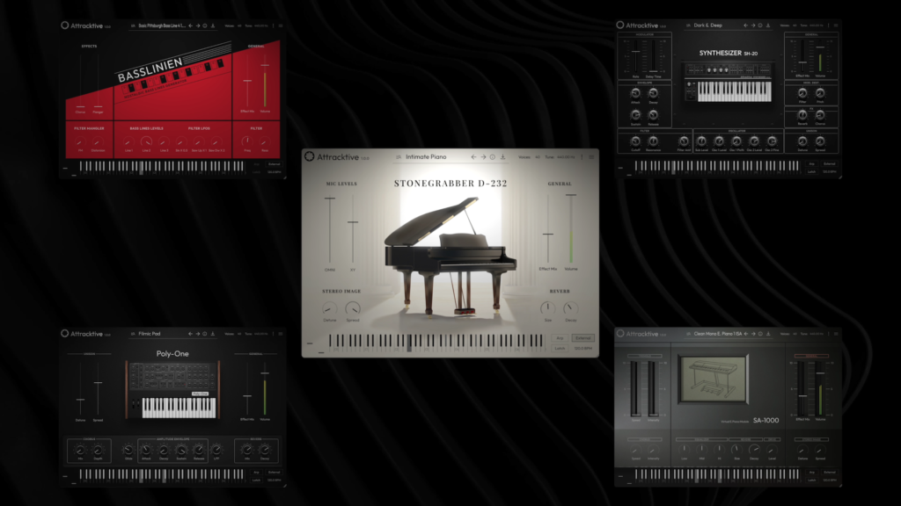Click the Attracktive logo in Filmic Pad window
The height and width of the screenshot is (506, 901).
pyautogui.click(x=65, y=334)
